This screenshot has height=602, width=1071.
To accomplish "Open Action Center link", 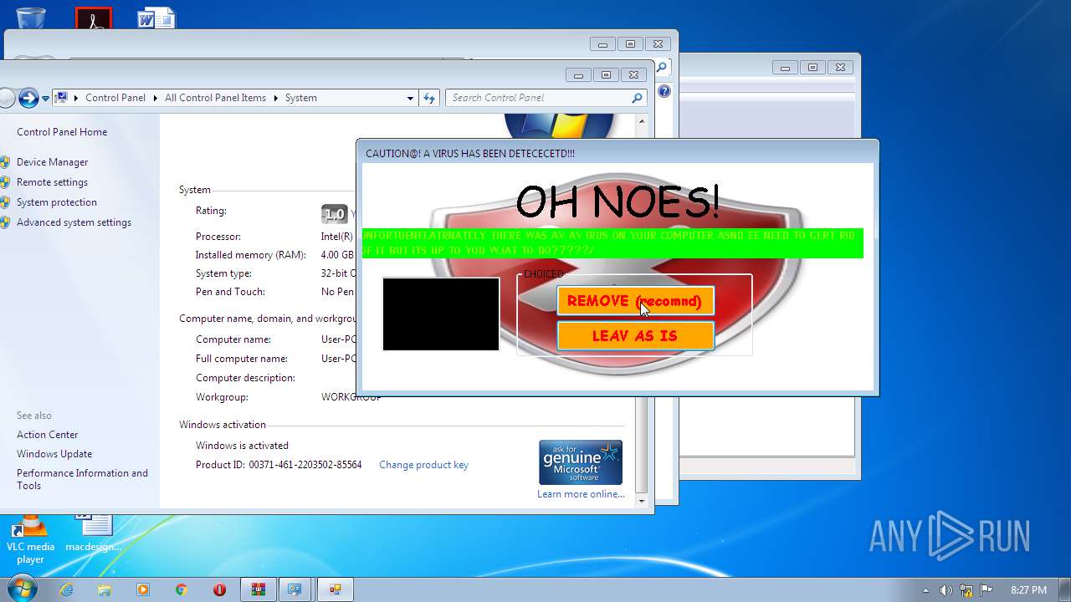I will point(48,435).
